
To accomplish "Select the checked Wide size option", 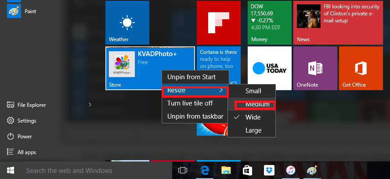I will pyautogui.click(x=252, y=117).
